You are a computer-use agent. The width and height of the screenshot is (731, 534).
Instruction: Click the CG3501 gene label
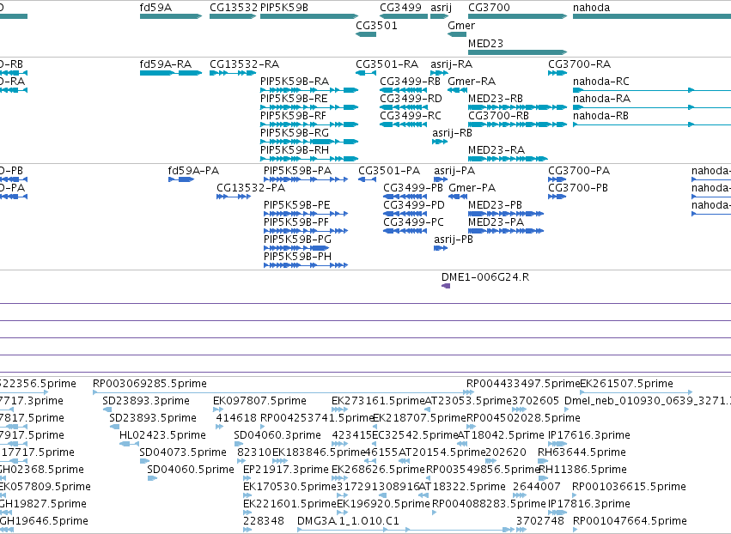coord(376,26)
